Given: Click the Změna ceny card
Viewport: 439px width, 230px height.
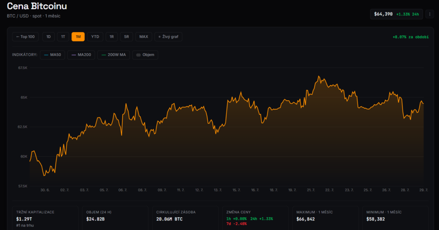Looking at the screenshot, I should coord(256,218).
